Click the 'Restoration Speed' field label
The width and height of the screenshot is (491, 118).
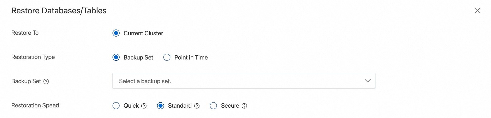click(x=35, y=105)
